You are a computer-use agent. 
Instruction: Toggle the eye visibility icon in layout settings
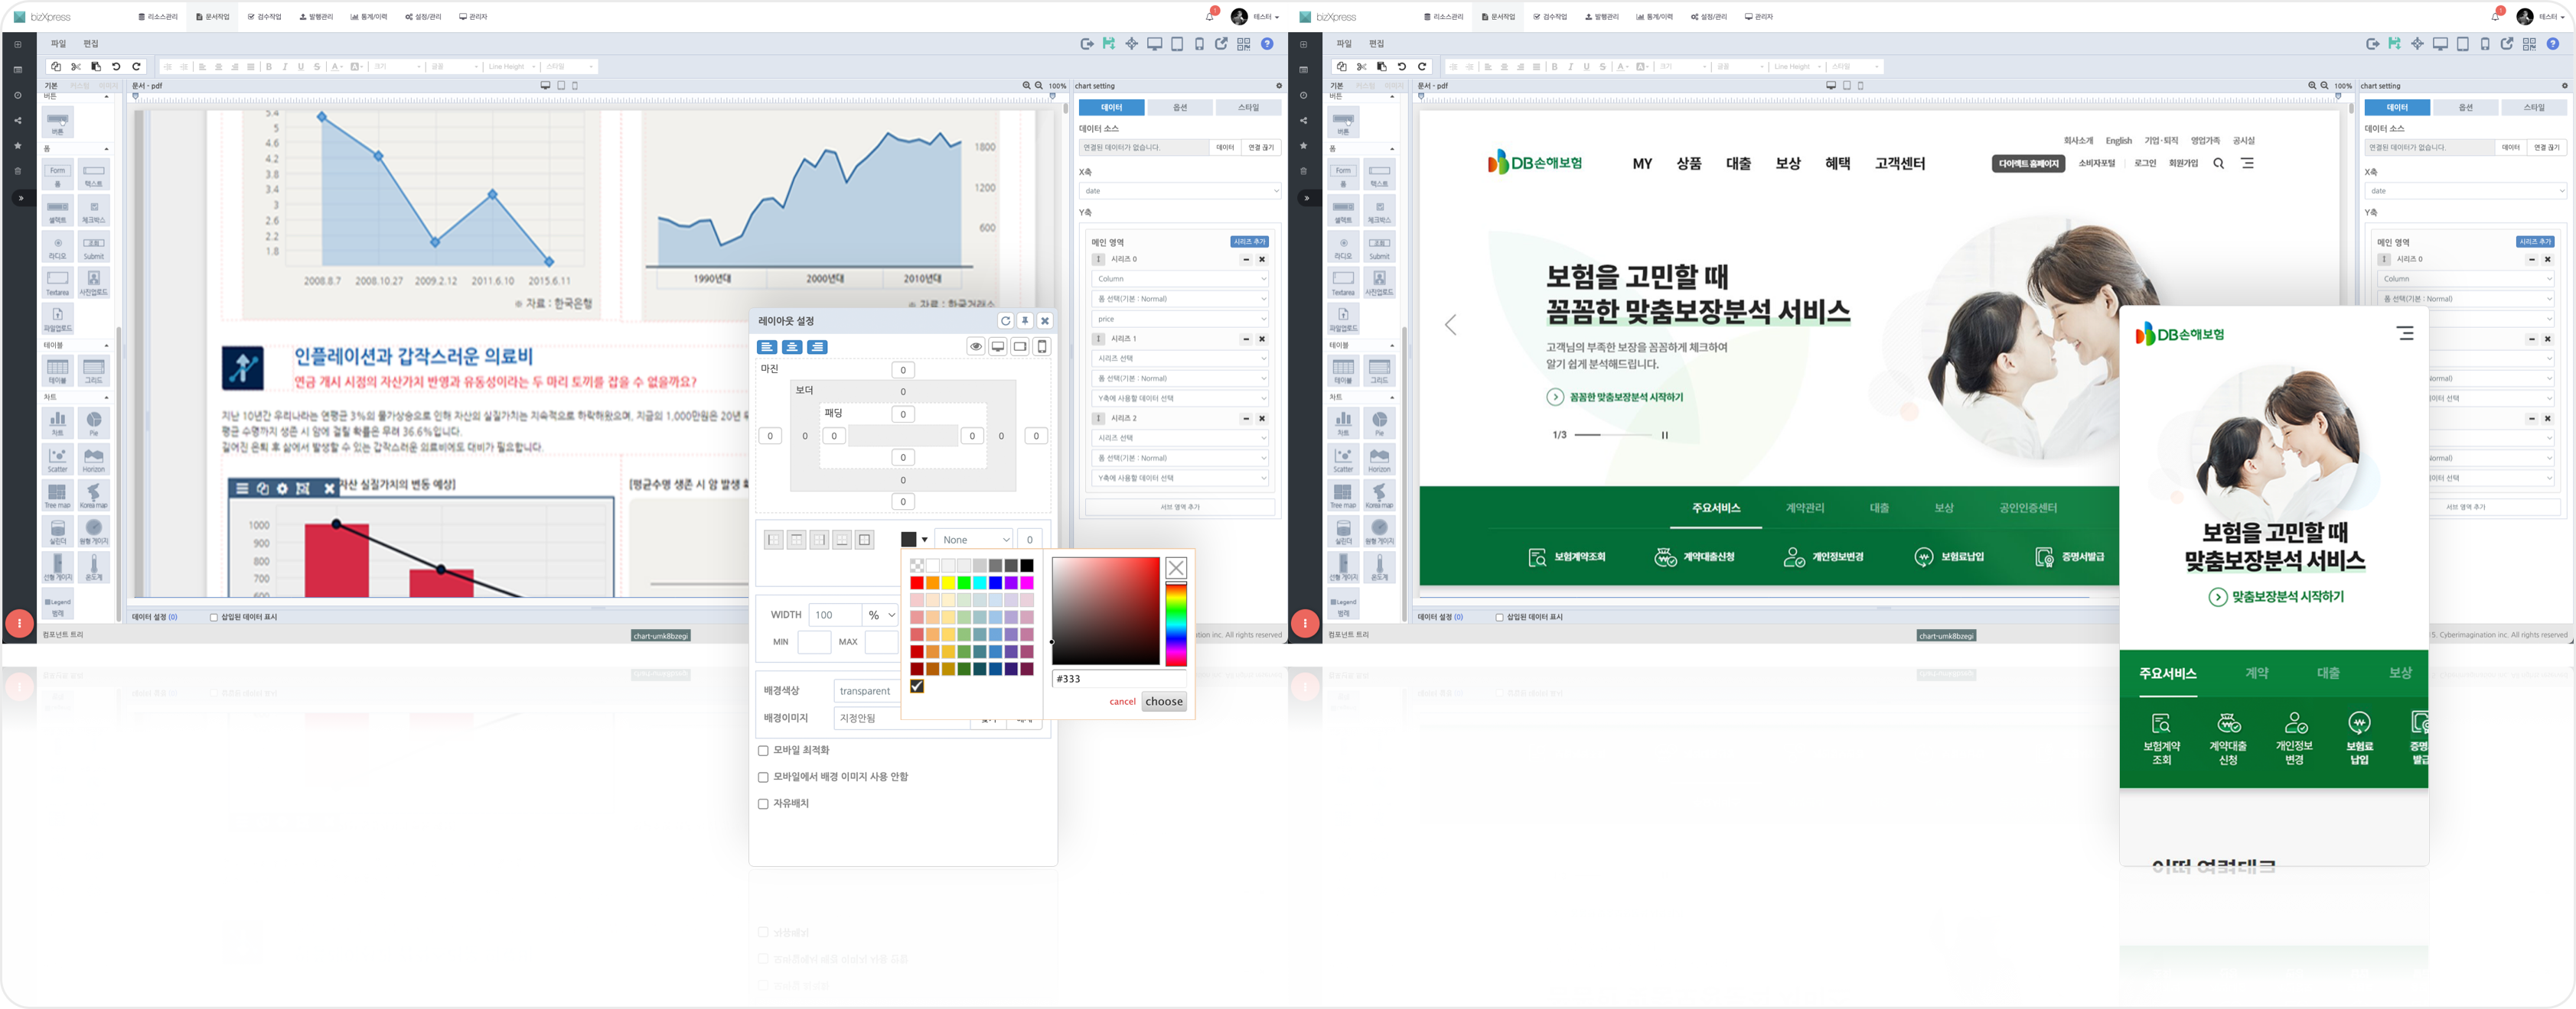pyautogui.click(x=975, y=347)
